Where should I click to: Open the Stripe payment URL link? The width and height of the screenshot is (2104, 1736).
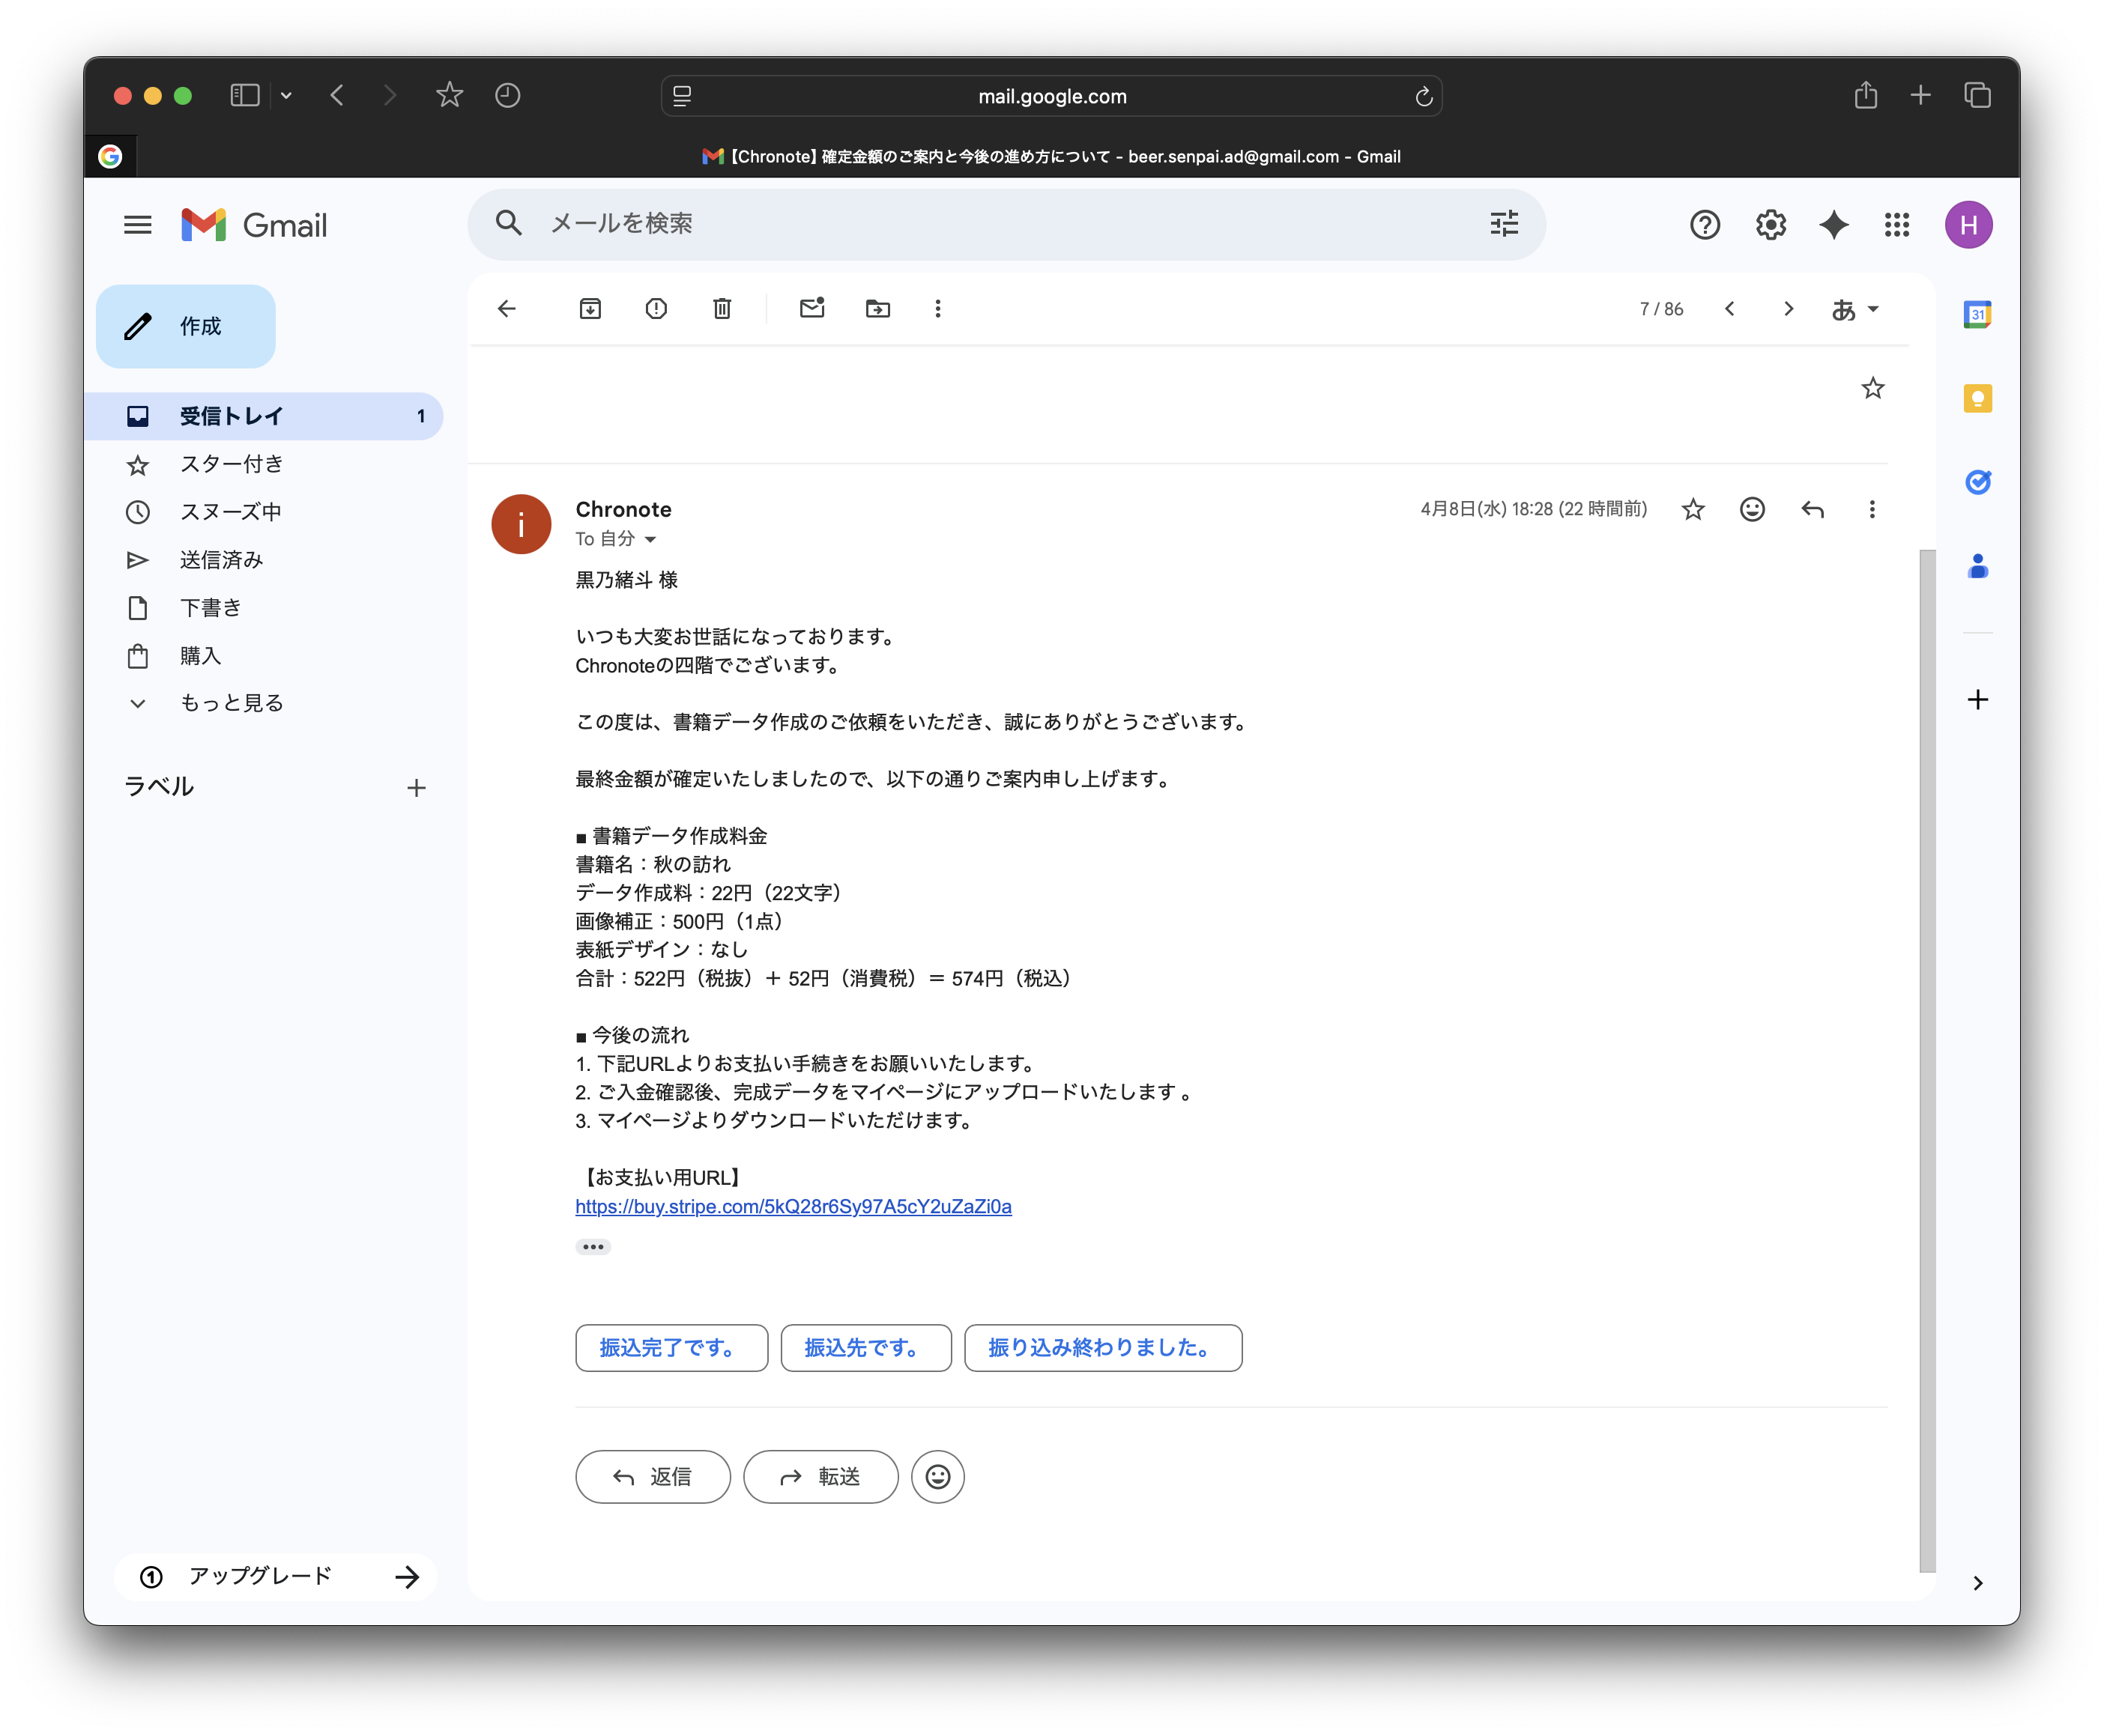coord(793,1206)
